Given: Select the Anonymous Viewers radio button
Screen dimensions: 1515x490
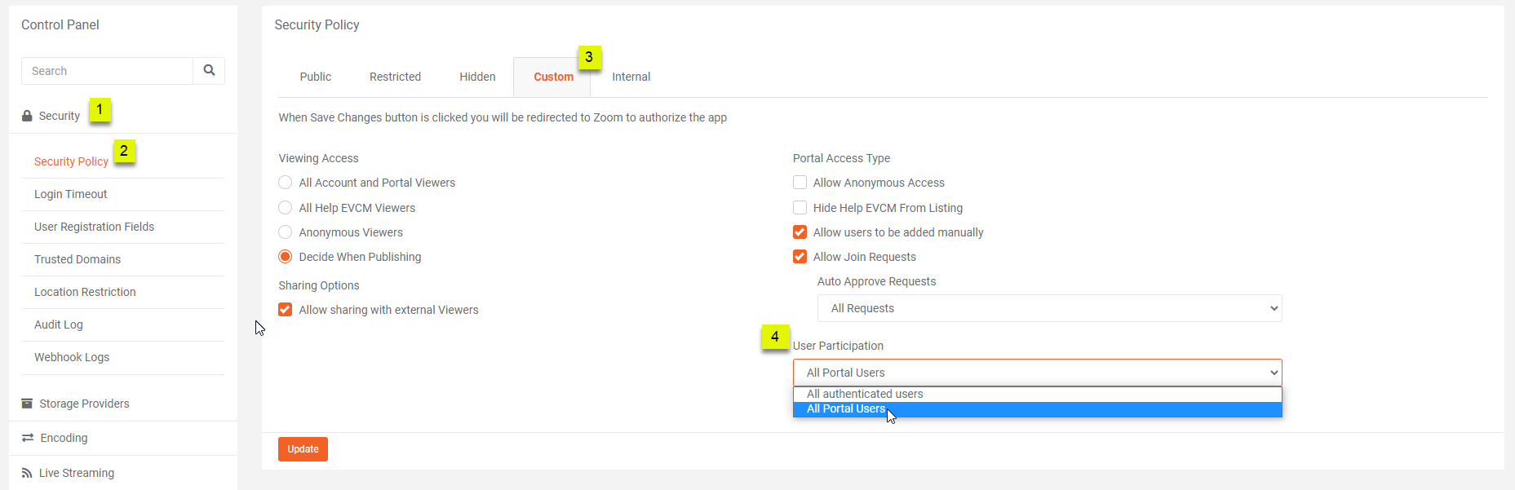Looking at the screenshot, I should click(286, 232).
